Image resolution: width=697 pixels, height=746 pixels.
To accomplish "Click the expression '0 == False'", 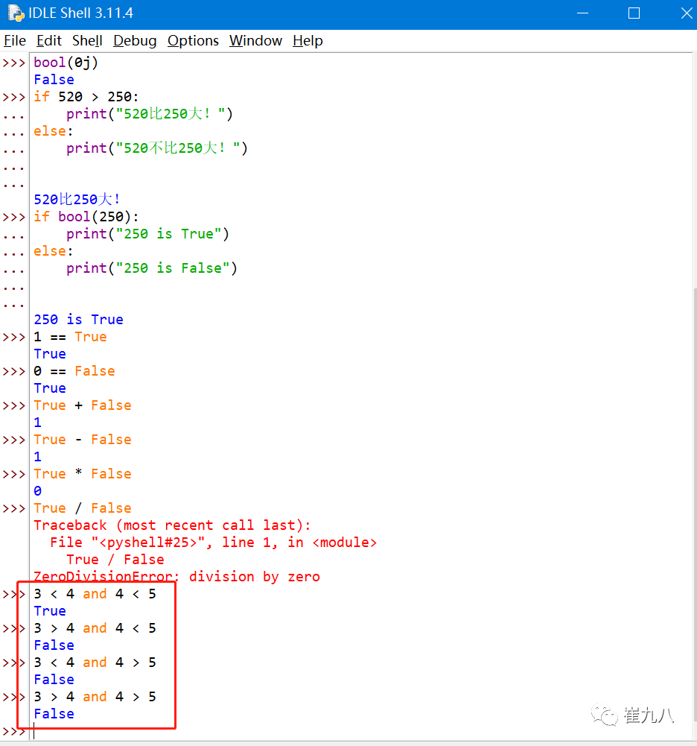I will 74,370.
